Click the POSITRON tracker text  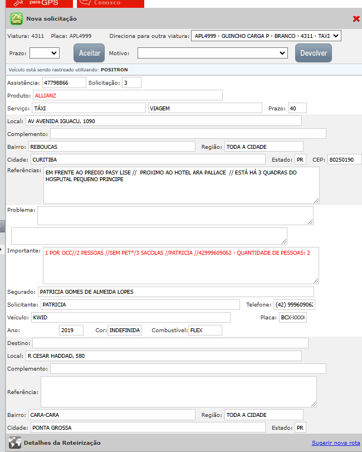point(114,70)
